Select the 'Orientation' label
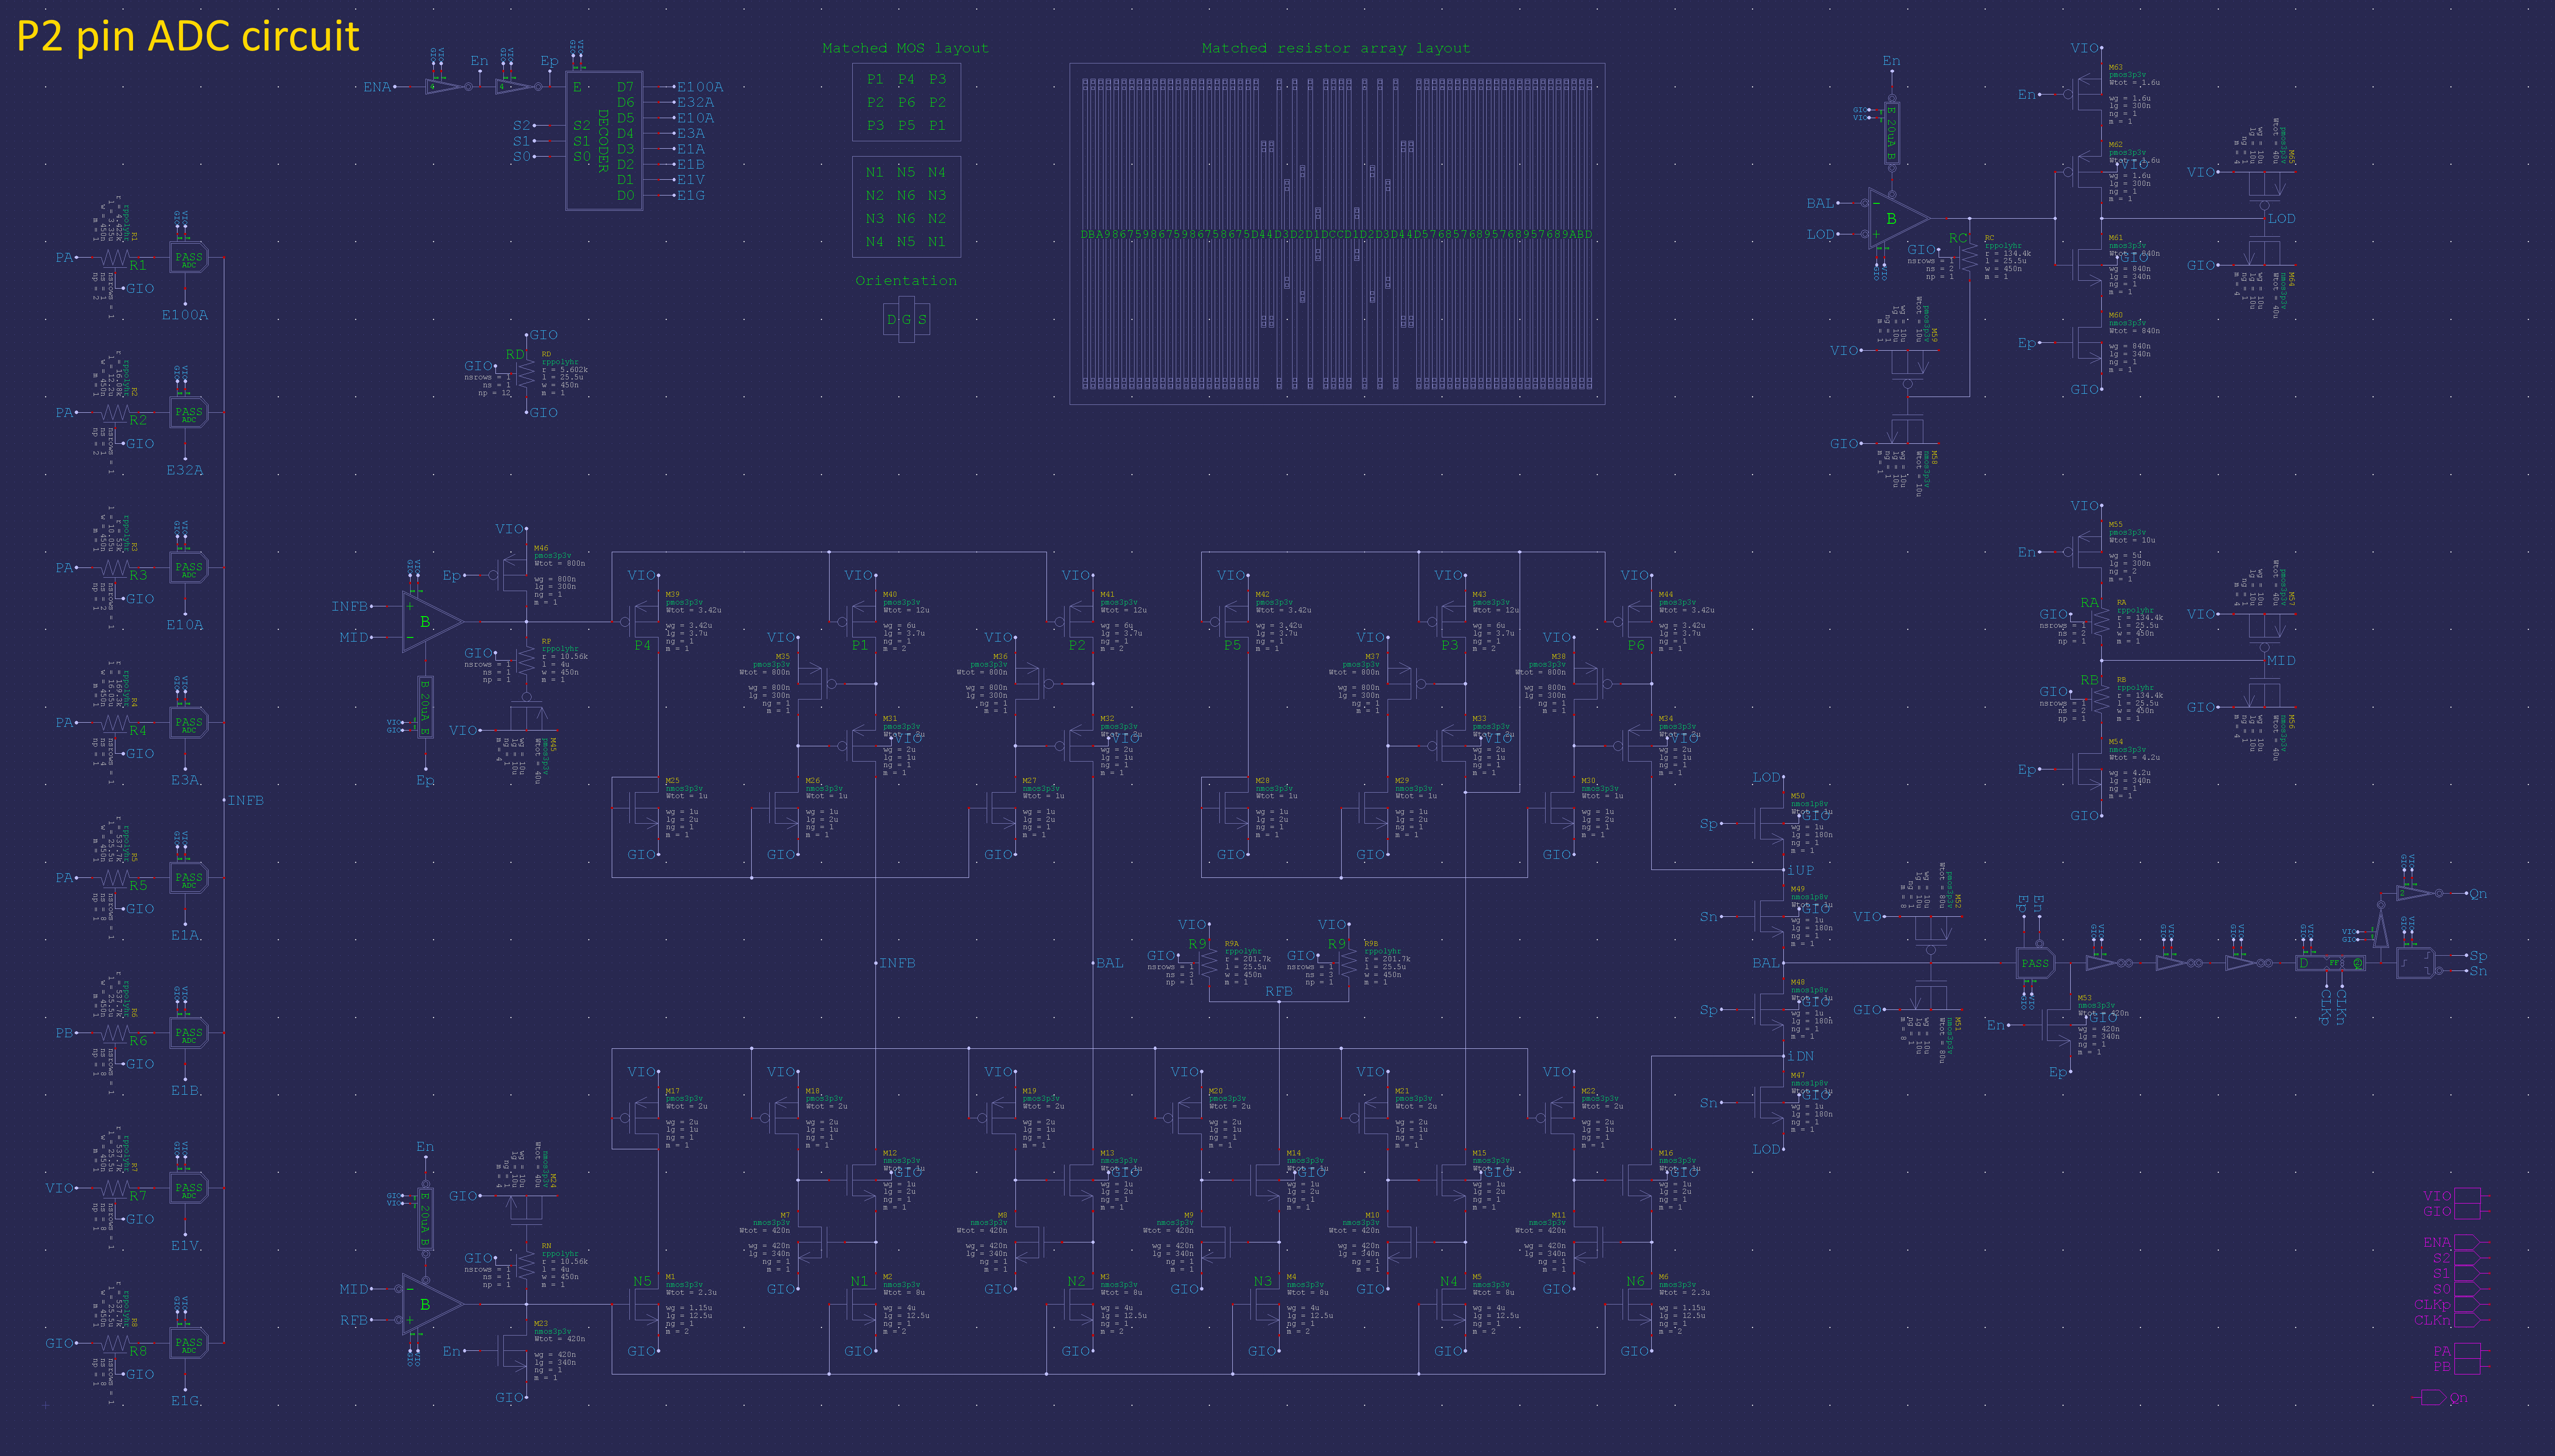2555x1456 pixels. pos(907,281)
